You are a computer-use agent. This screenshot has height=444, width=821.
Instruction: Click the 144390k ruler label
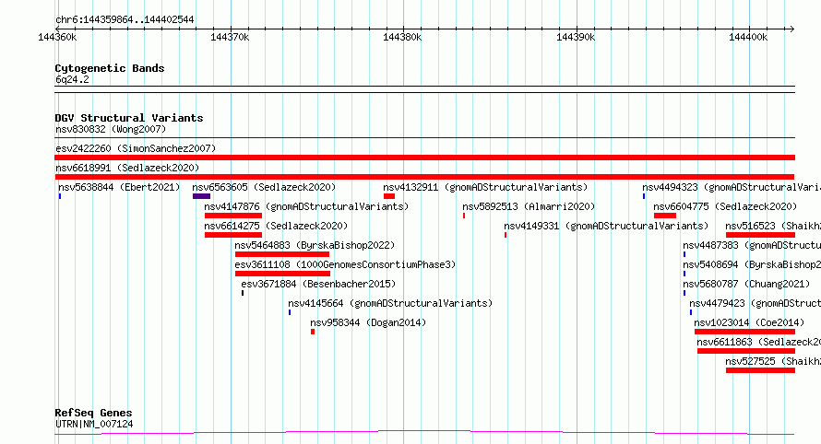click(x=576, y=37)
